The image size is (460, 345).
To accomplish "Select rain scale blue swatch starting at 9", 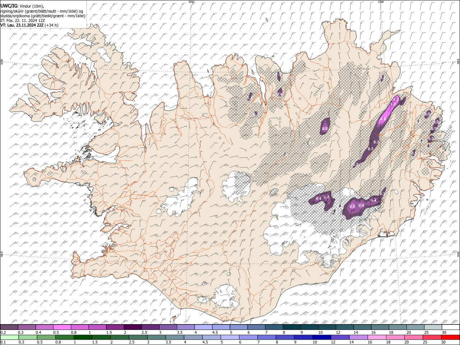I will click(x=303, y=337).
